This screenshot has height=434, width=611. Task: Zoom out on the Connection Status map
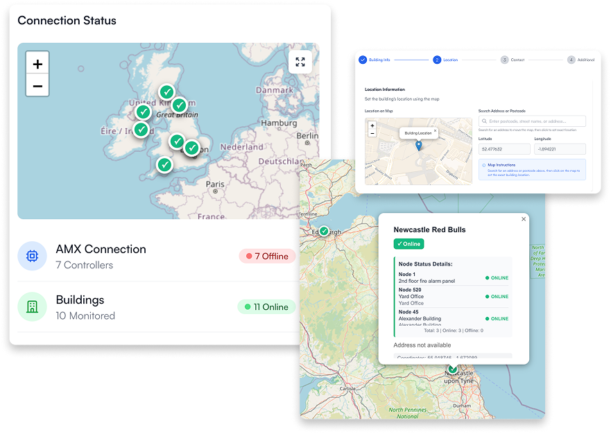point(37,86)
